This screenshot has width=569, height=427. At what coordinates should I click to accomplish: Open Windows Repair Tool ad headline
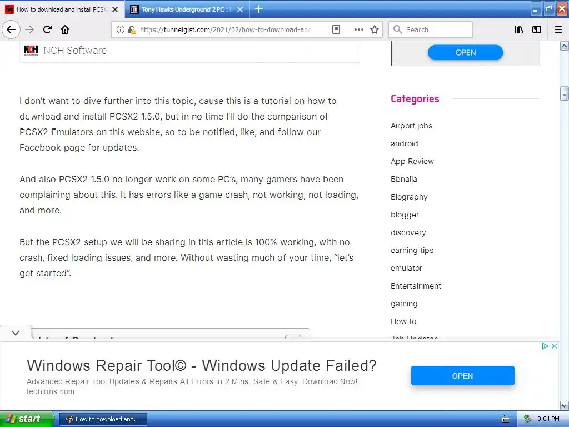[201, 366]
